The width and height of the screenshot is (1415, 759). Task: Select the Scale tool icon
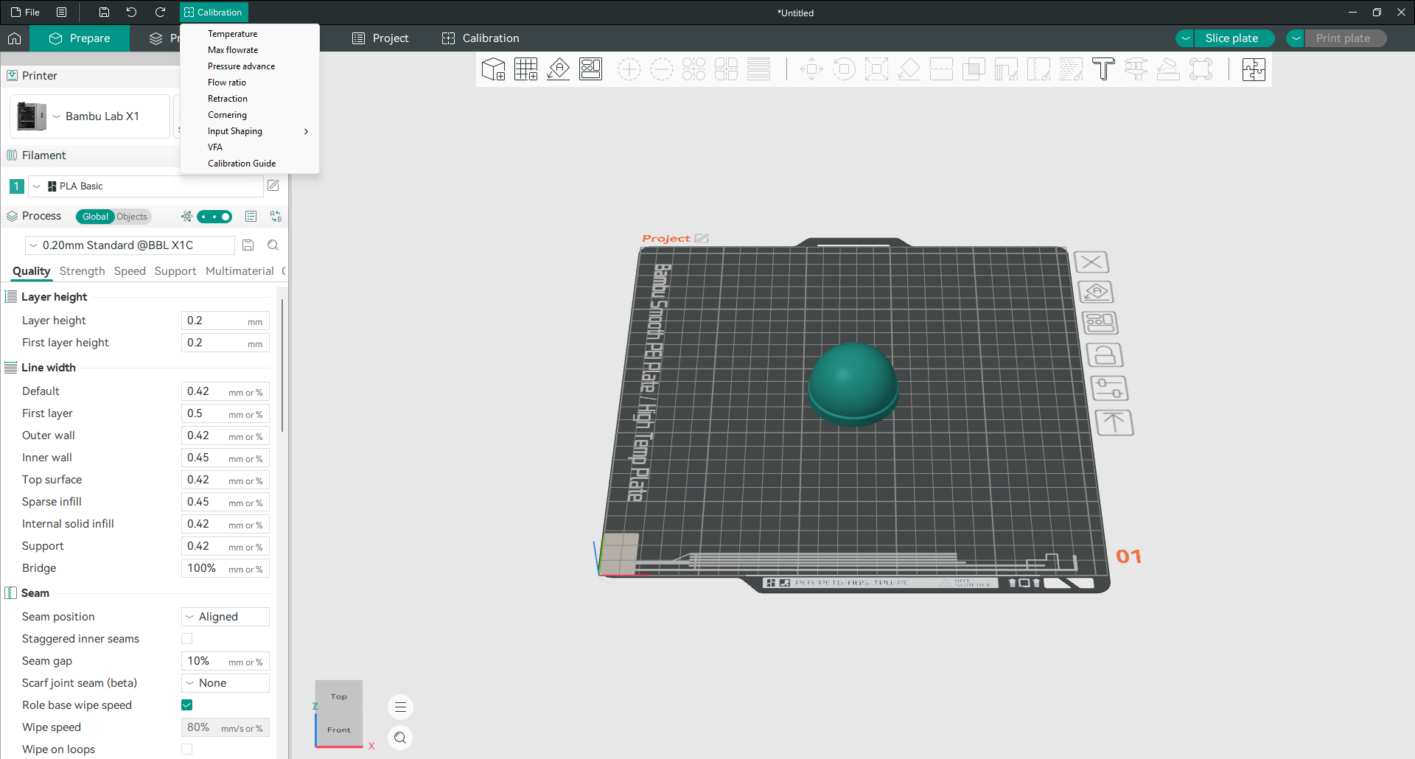click(x=876, y=69)
